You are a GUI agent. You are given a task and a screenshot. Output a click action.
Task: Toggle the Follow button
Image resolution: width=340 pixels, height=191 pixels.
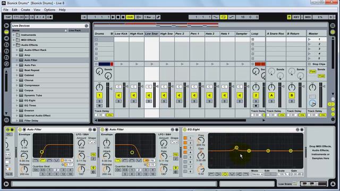(x=84, y=17)
